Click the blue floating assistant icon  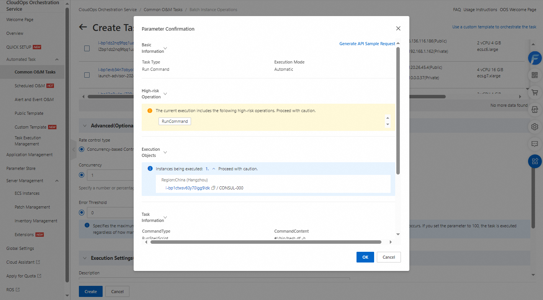pyautogui.click(x=535, y=58)
